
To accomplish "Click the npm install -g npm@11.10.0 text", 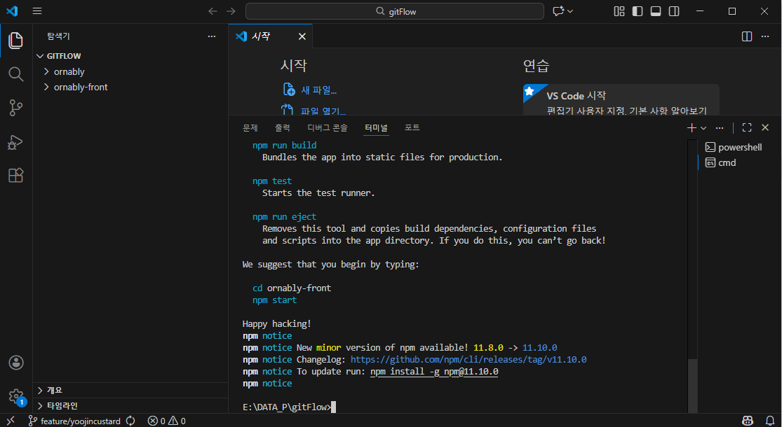I will pos(434,372).
